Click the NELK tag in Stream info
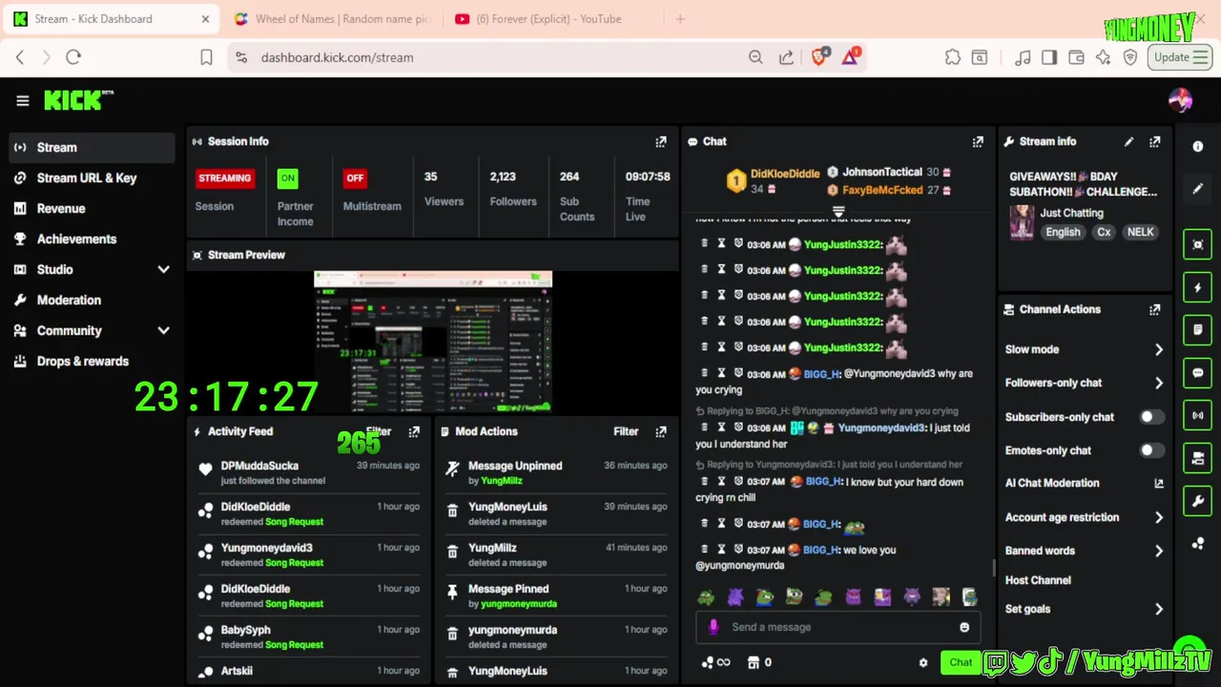Image resolution: width=1221 pixels, height=687 pixels. [1140, 232]
